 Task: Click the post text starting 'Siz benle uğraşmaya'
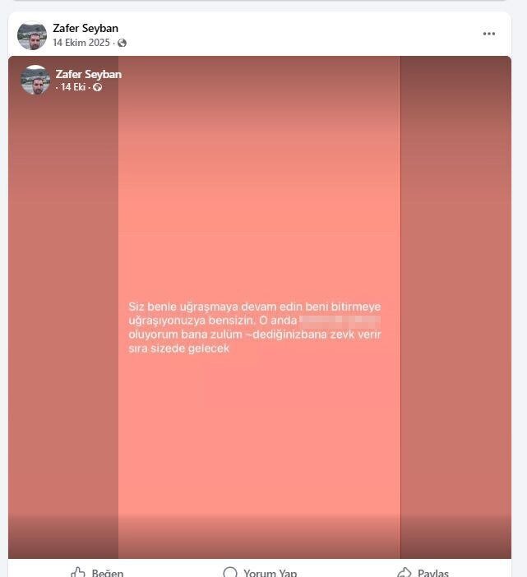(x=254, y=327)
